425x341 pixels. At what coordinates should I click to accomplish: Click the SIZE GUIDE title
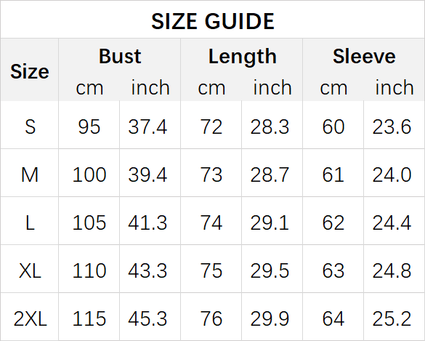point(213,21)
